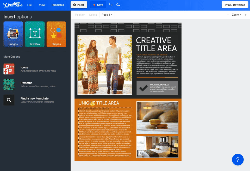This screenshot has width=250, height=171.
Task: Undo the last action
Action: [x=110, y=5]
